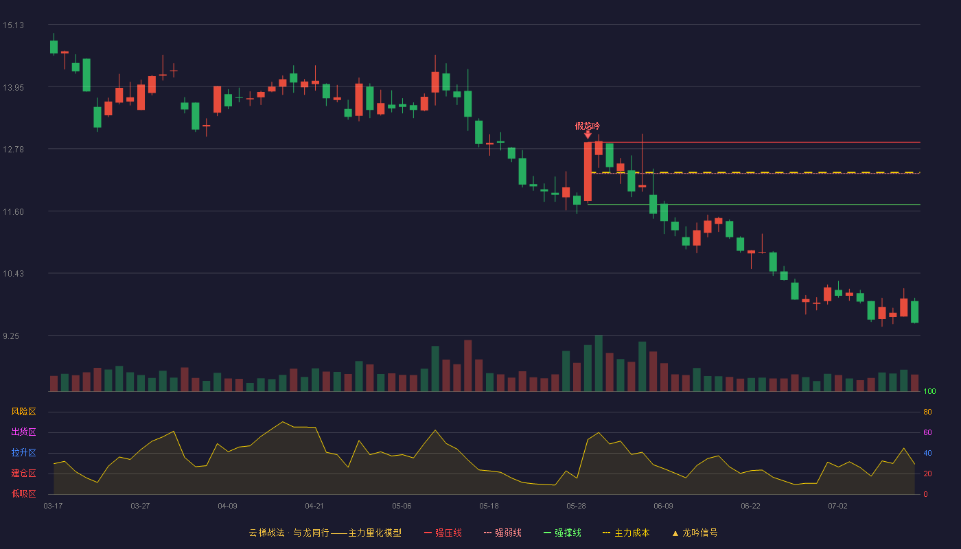The image size is (961, 549).
Task: Select the 低吸区 zone label
Action: pos(23,493)
